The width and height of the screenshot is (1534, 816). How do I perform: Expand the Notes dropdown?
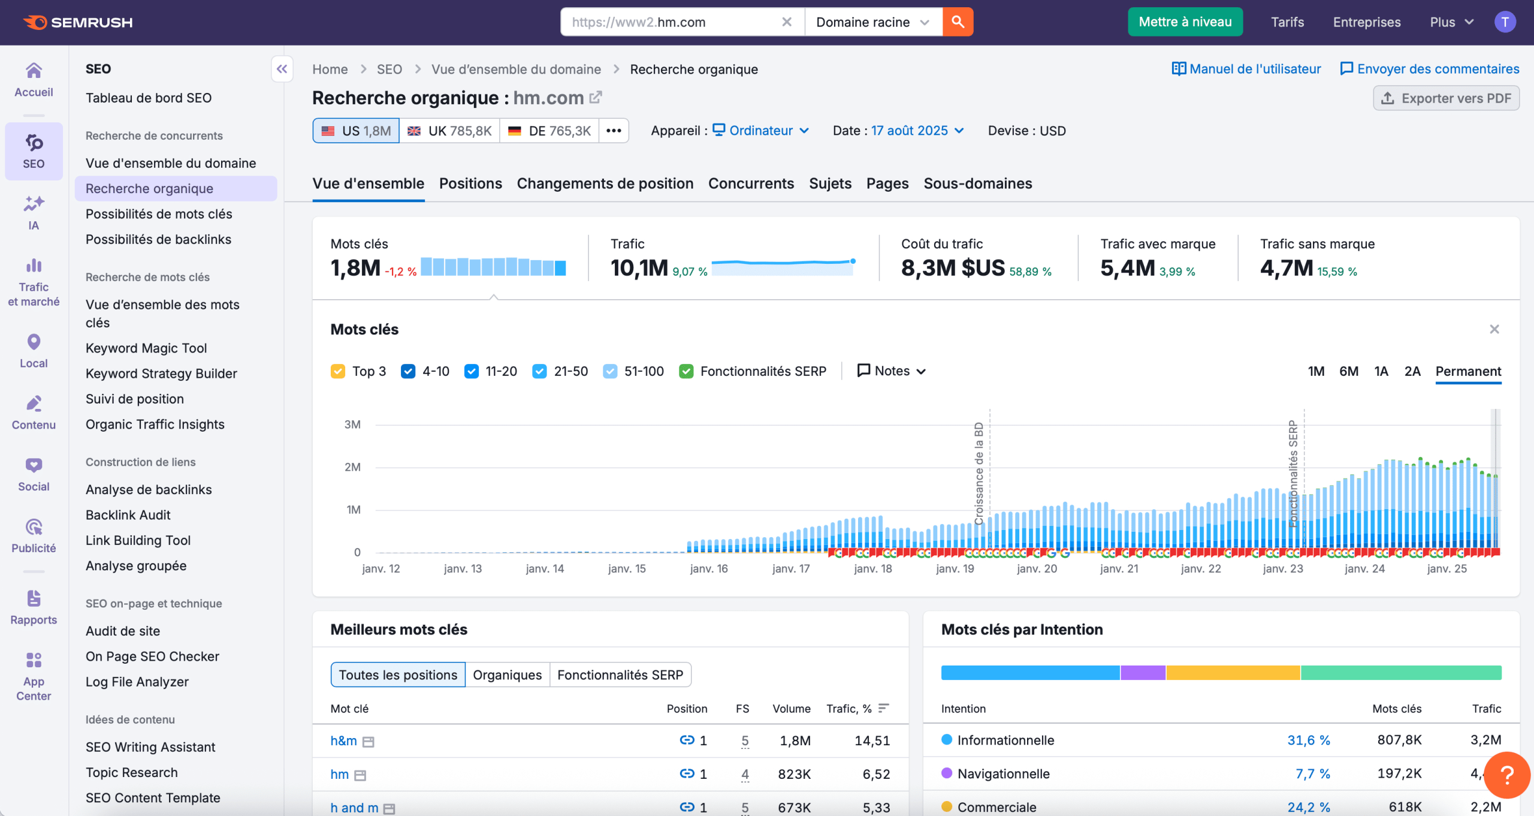pos(892,371)
